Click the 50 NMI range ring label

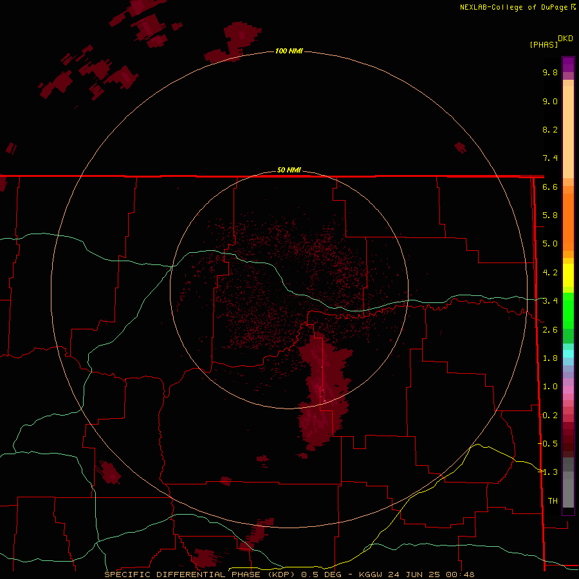pos(289,170)
